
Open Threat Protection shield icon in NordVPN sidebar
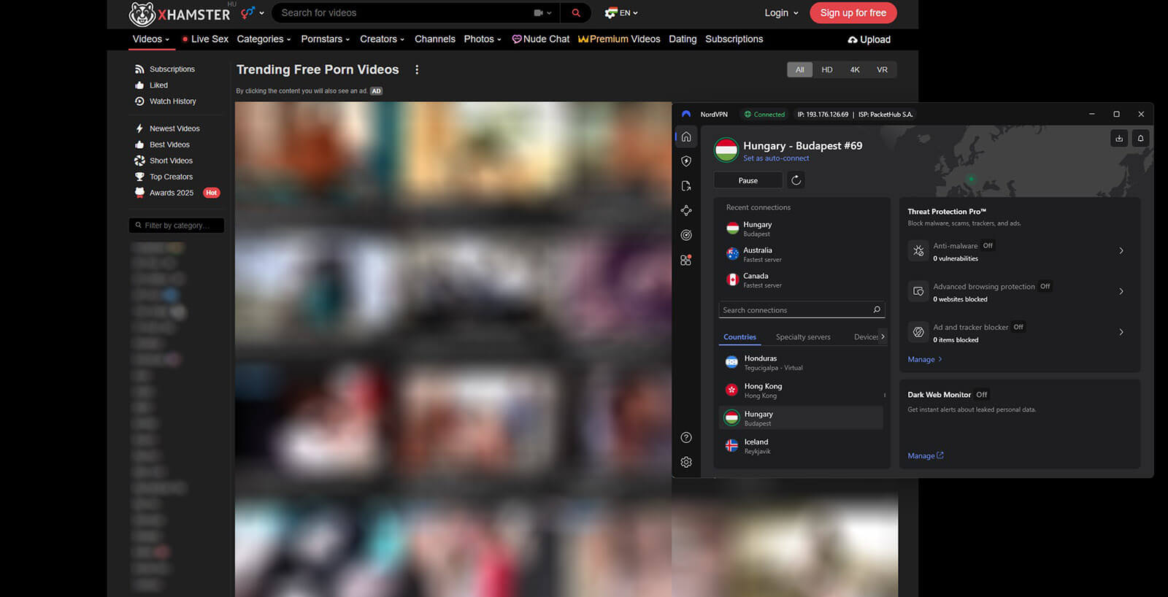[x=686, y=161]
